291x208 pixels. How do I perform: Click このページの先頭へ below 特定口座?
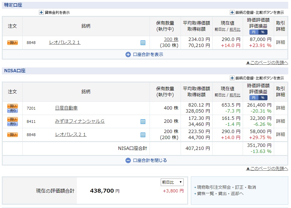coord(267,63)
